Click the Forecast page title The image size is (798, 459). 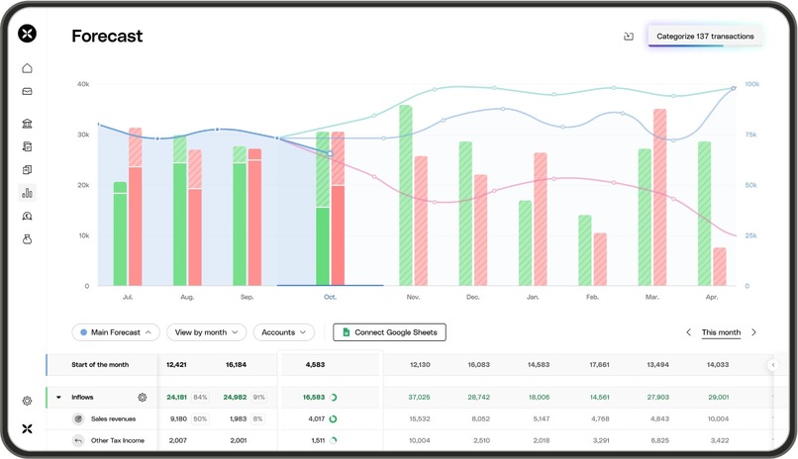(x=107, y=36)
